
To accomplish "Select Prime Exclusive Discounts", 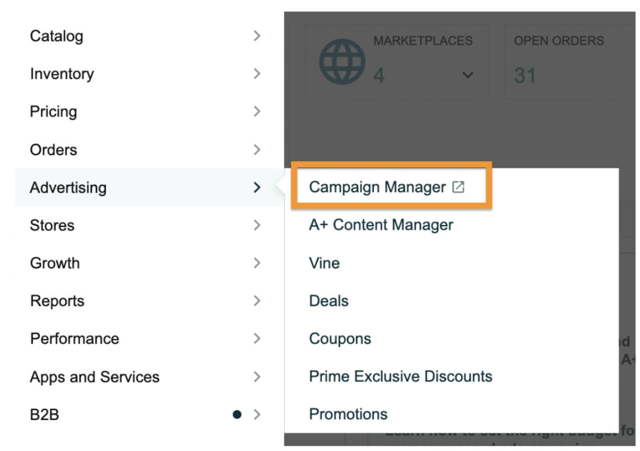I will [401, 377].
